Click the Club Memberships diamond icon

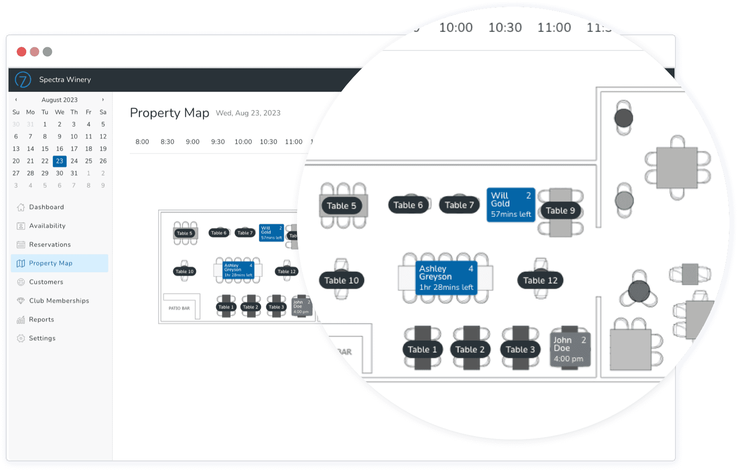21,301
